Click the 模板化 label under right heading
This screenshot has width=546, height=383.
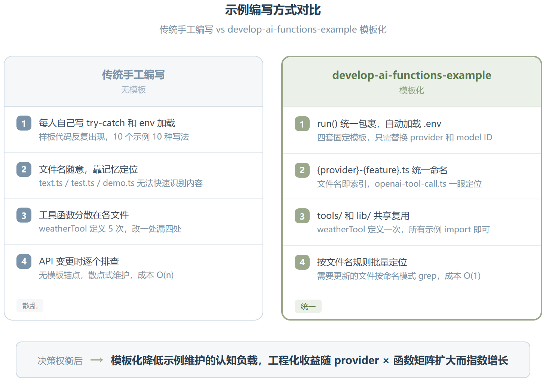(x=411, y=91)
